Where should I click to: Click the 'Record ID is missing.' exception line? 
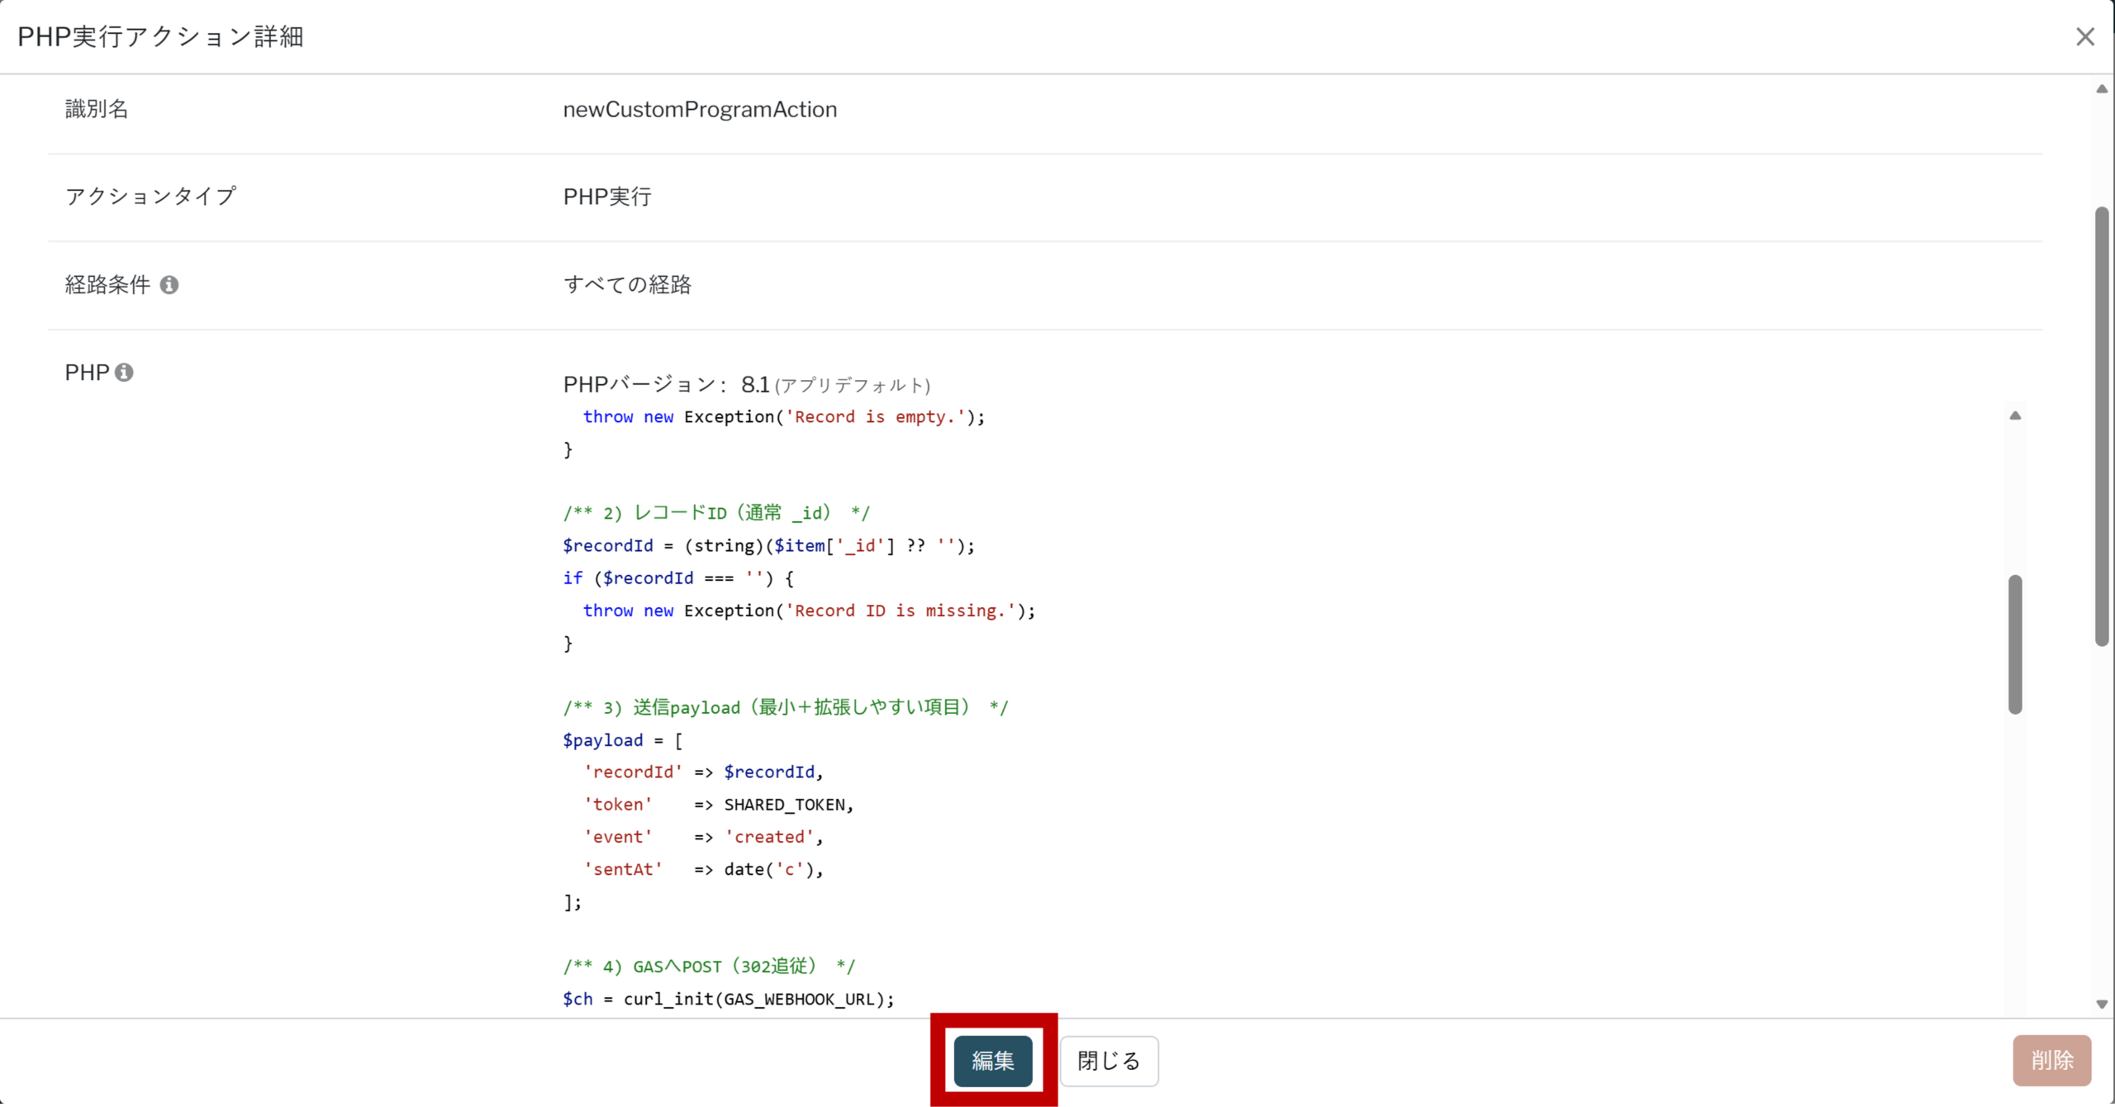pos(808,611)
